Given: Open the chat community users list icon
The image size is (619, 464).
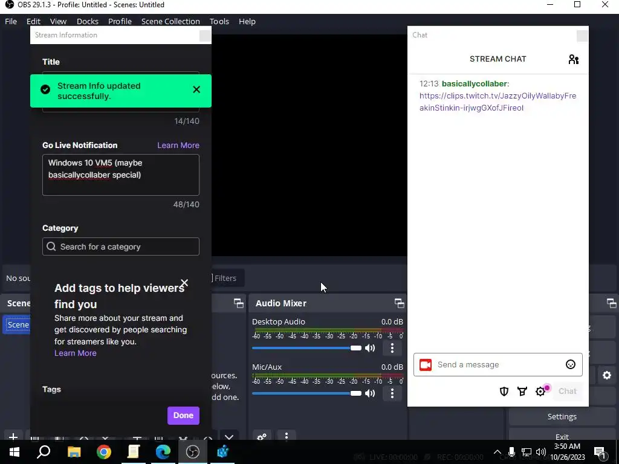Looking at the screenshot, I should point(573,59).
